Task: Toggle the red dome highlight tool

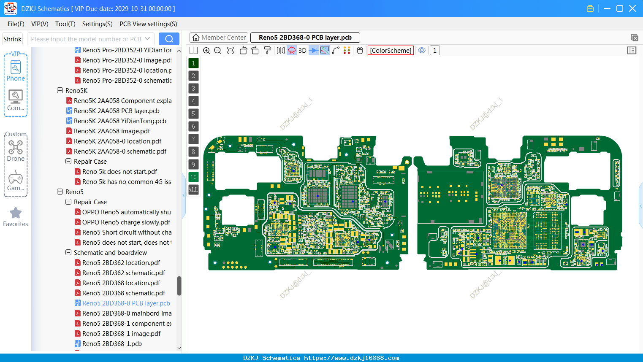Action: 292,51
